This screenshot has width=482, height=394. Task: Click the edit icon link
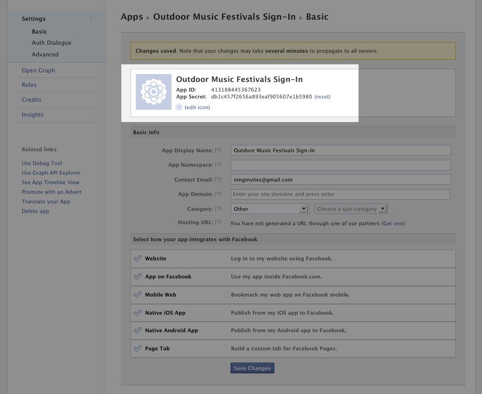[198, 107]
